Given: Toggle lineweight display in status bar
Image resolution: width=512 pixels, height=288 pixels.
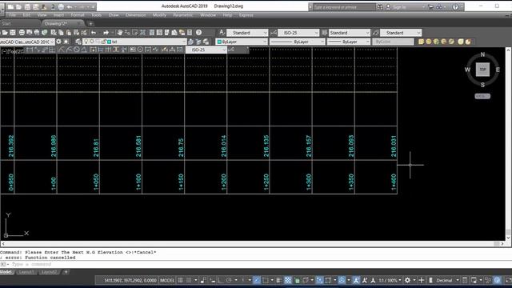Looking at the screenshot, I should 279,280.
